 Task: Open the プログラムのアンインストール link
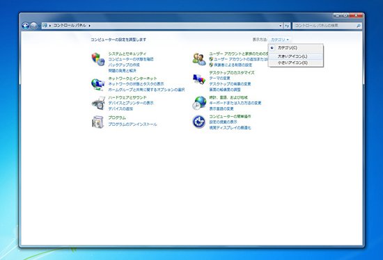pyautogui.click(x=132, y=124)
